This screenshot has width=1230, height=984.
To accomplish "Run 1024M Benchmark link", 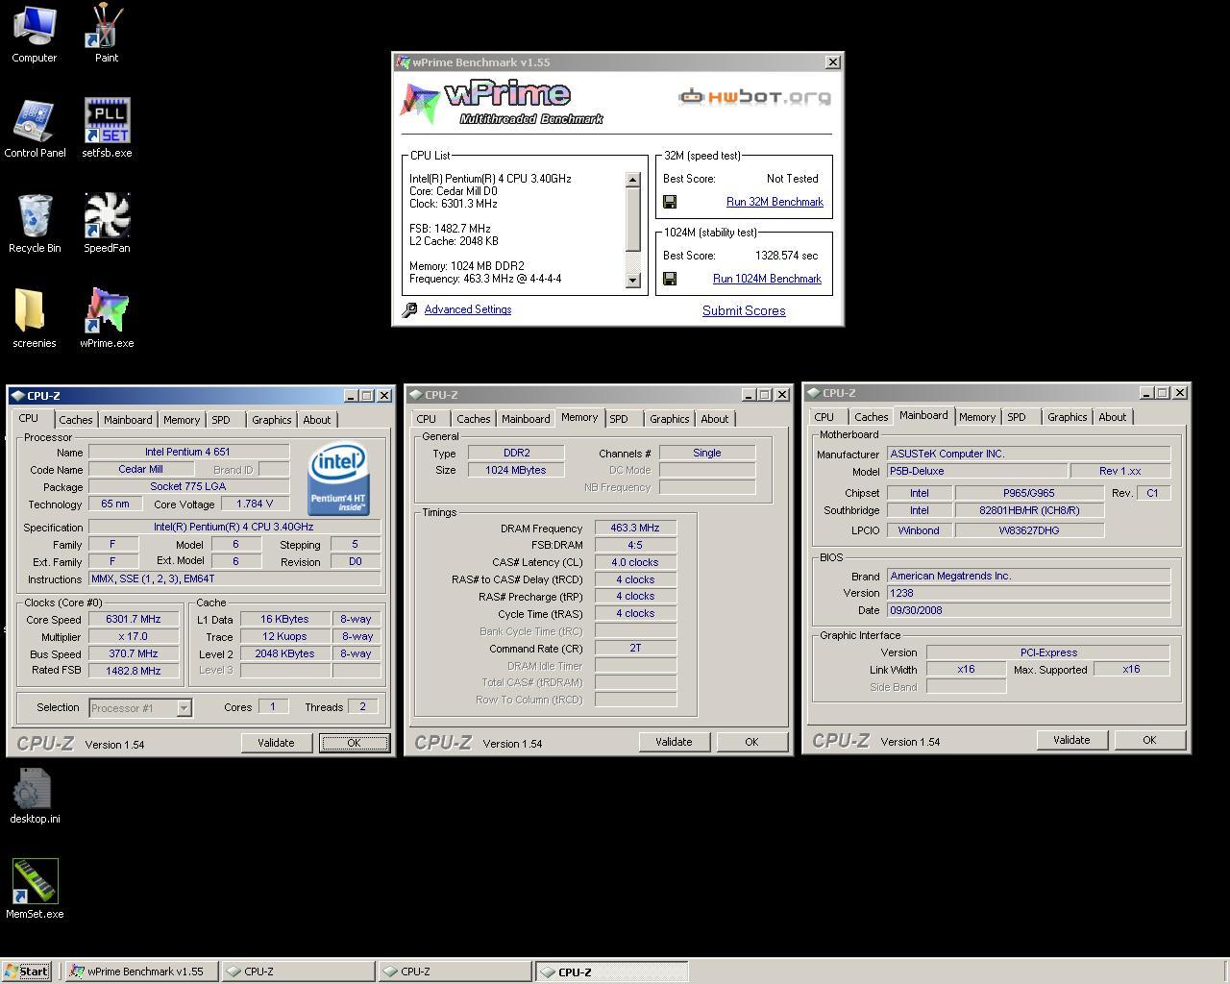I will click(x=767, y=279).
